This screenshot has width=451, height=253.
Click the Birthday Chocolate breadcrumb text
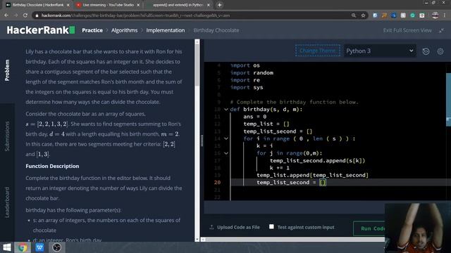pyautogui.click(x=216, y=30)
